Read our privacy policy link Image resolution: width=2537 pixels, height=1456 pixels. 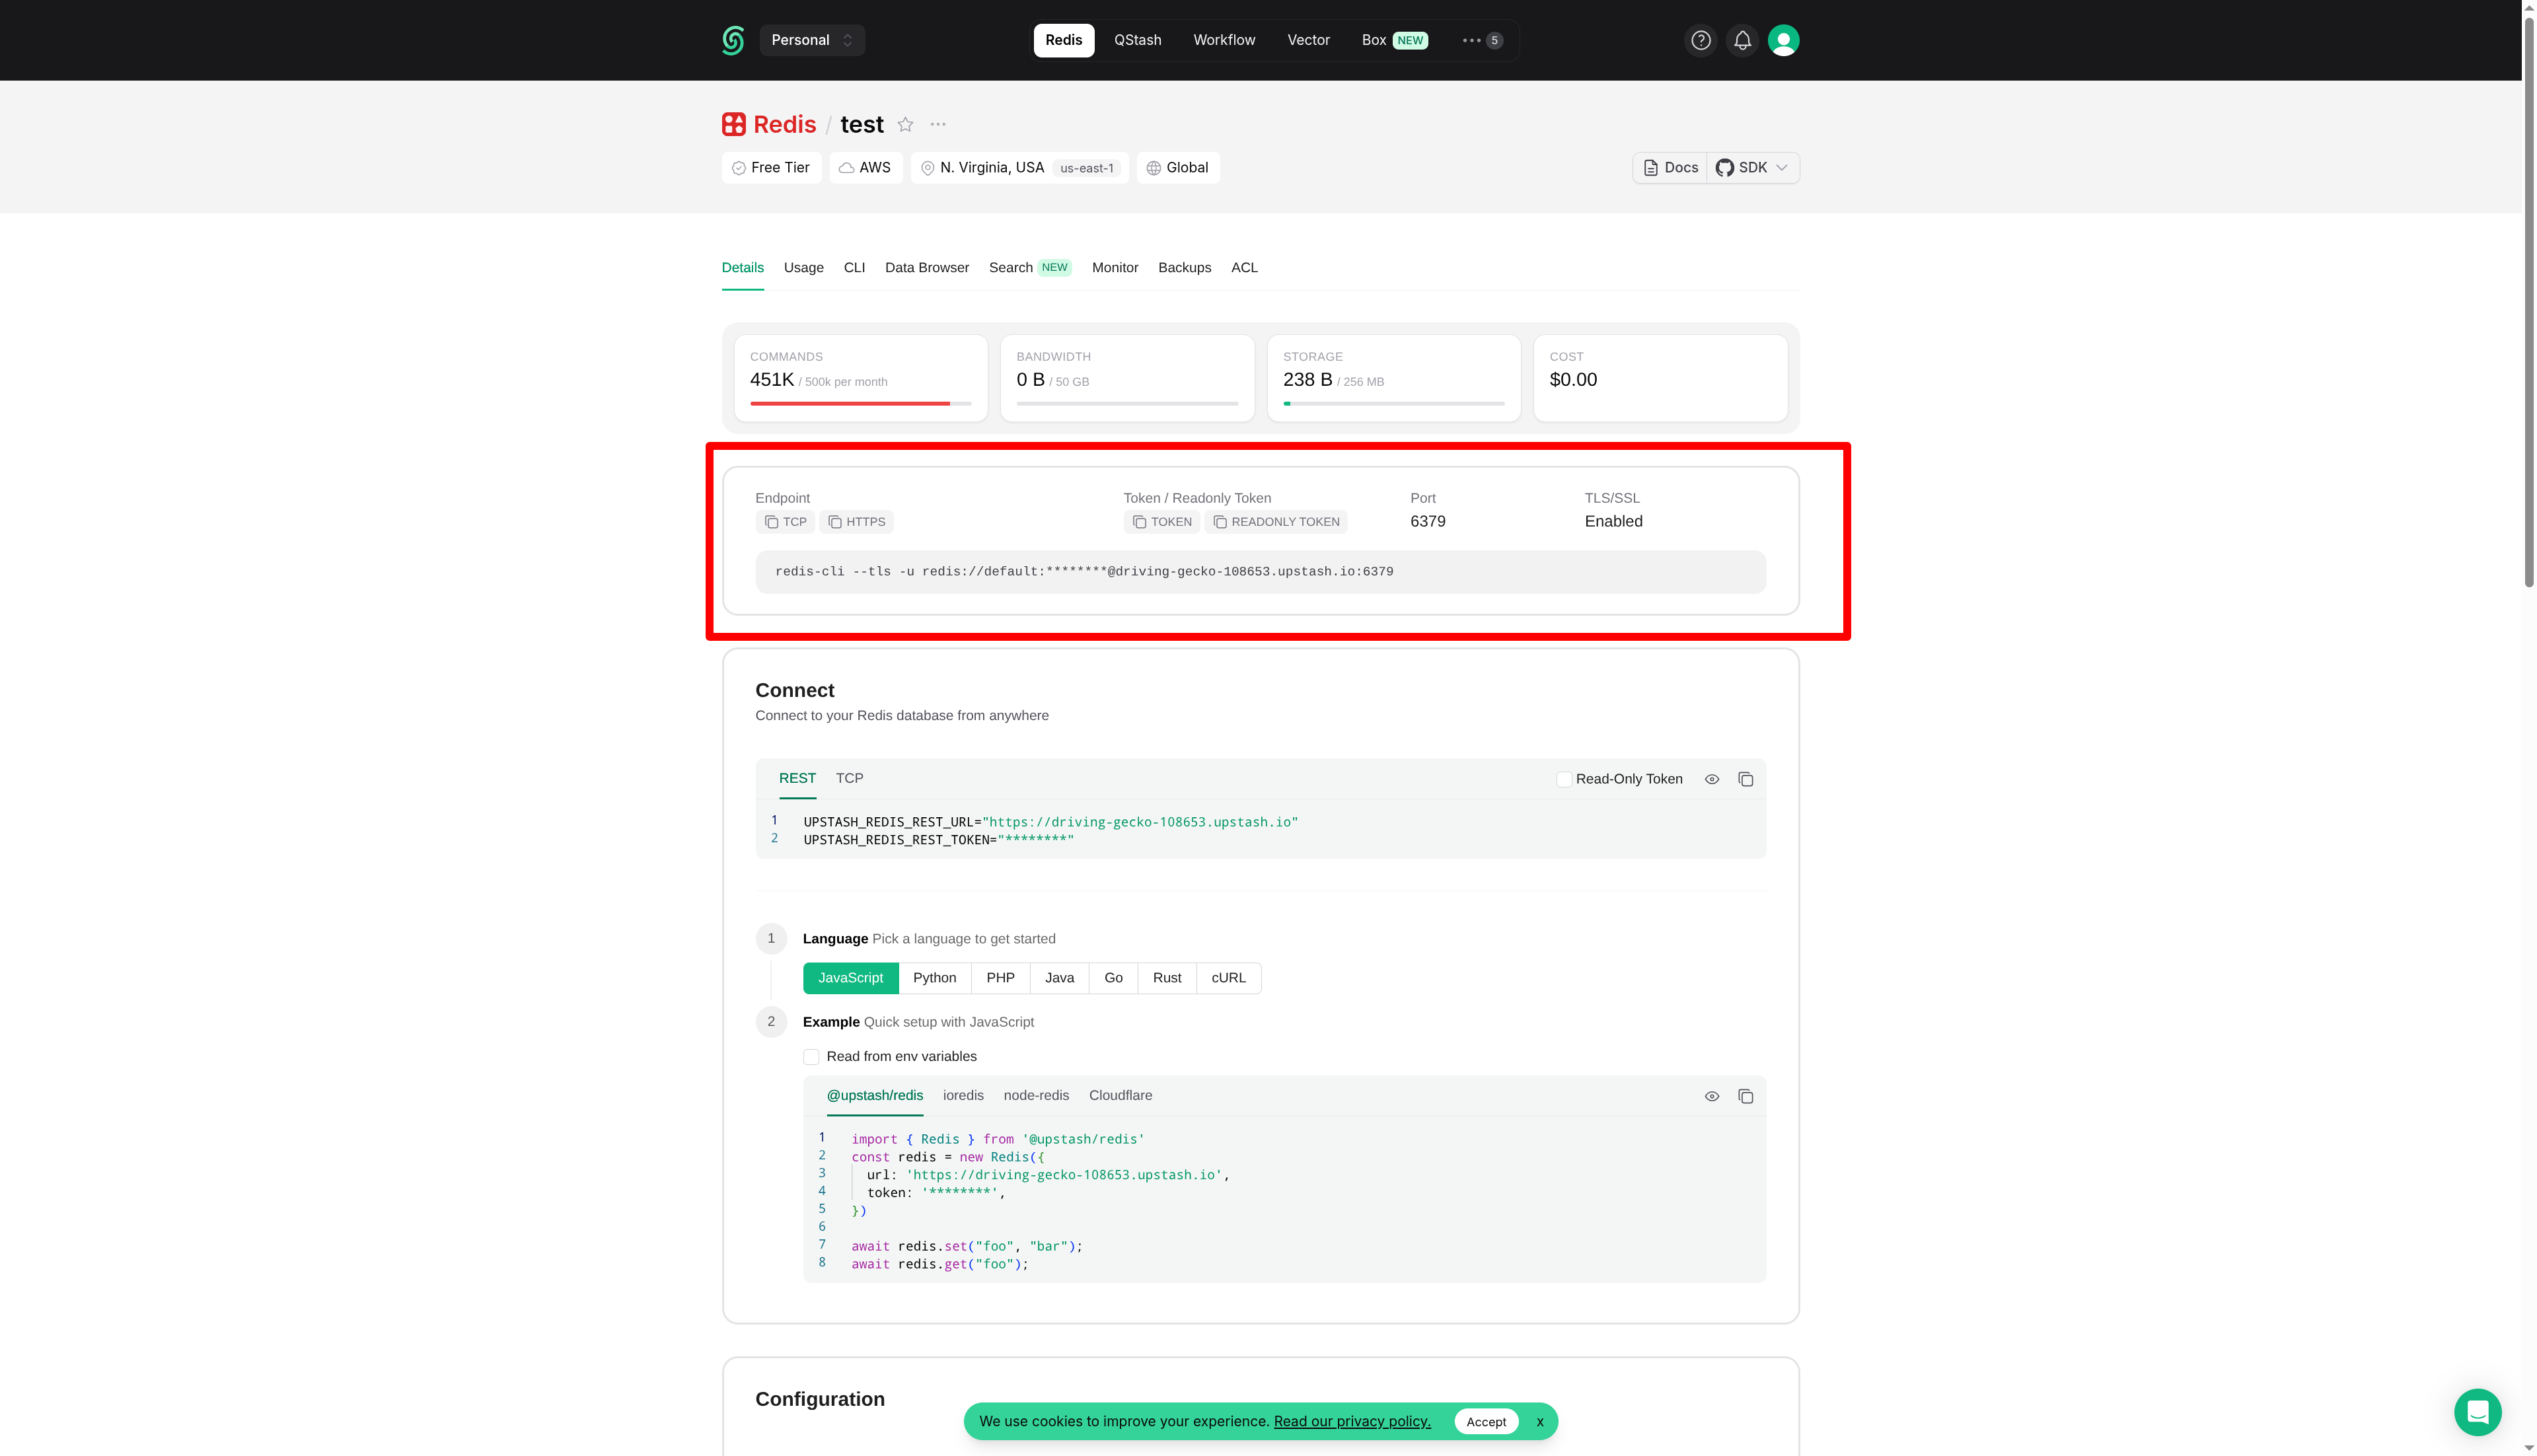[x=1352, y=1421]
